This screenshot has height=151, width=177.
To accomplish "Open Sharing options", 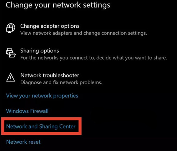I will point(40,51).
